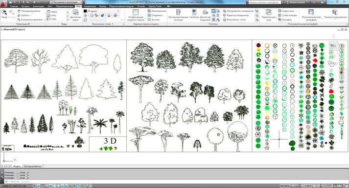Click the Панорамирование pan tool

click(29, 11)
